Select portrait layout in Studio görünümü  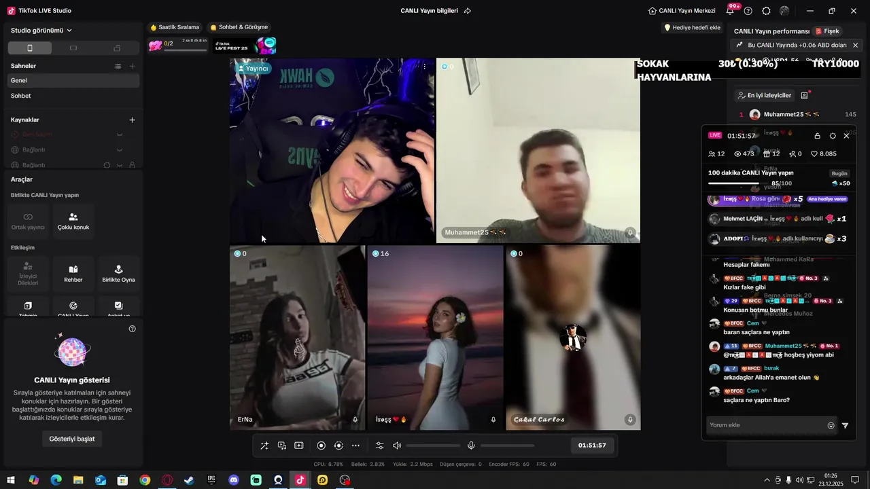pyautogui.click(x=30, y=48)
